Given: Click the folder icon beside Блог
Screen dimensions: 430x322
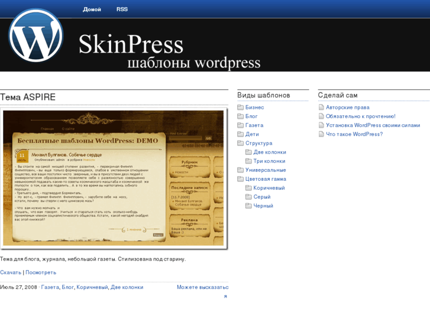Looking at the screenshot, I should 240,116.
